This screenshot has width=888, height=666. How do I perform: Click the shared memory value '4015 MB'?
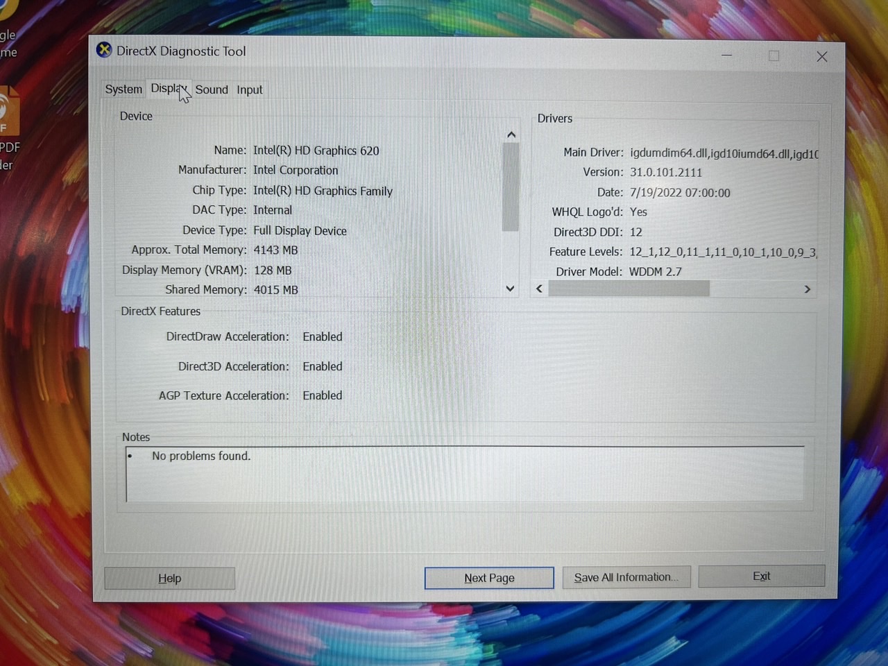pyautogui.click(x=275, y=289)
